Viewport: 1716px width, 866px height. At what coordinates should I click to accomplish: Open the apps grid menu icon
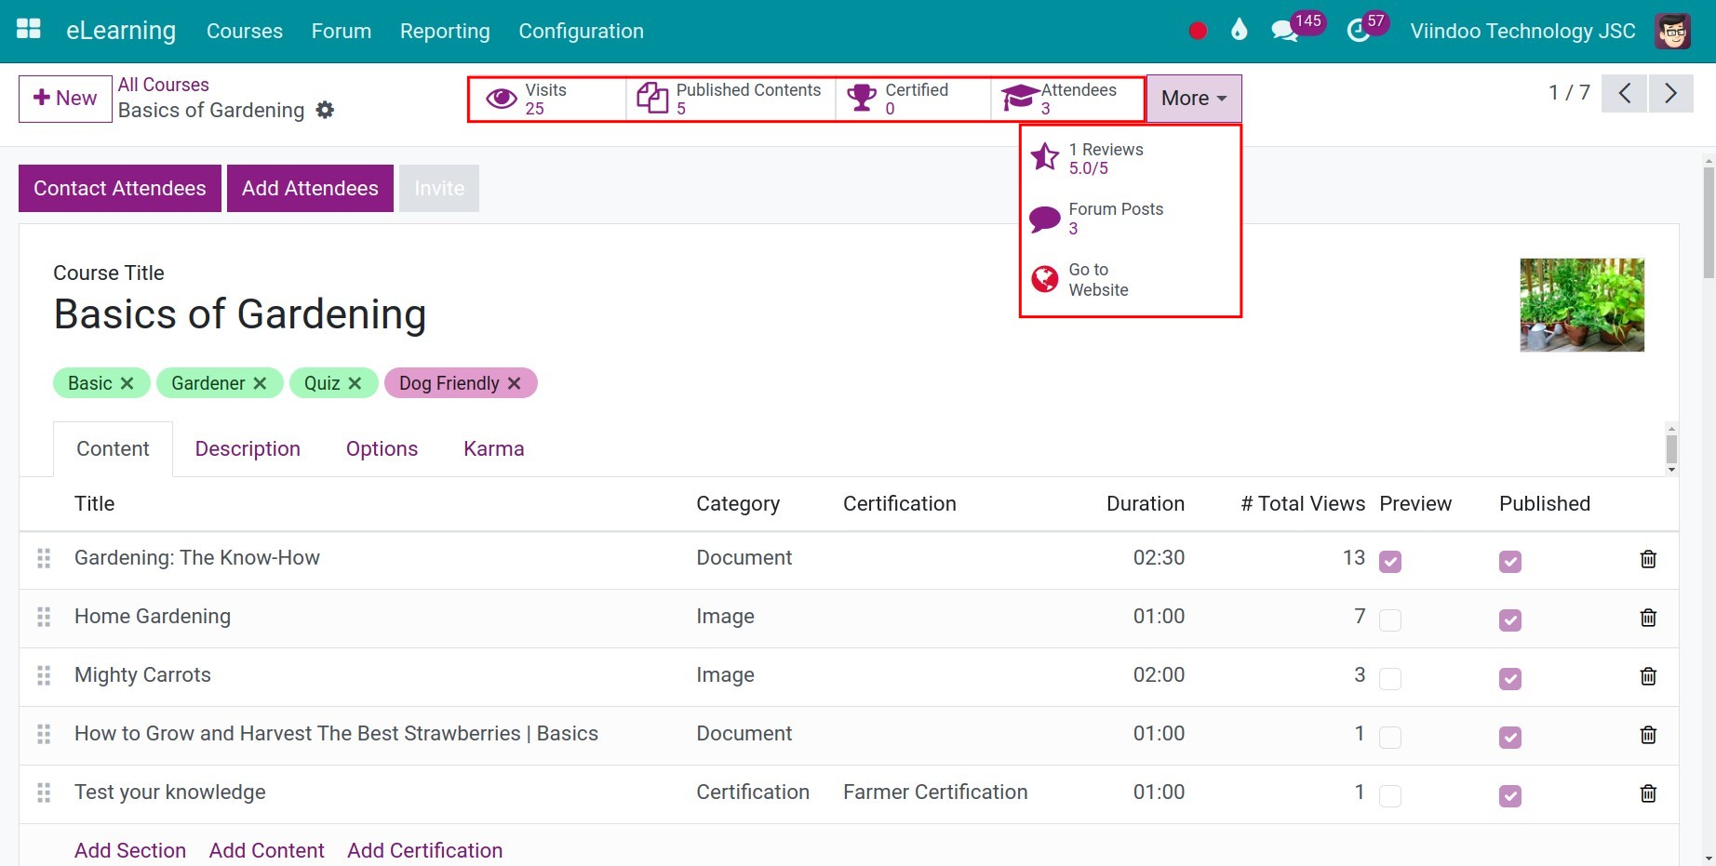tap(29, 30)
